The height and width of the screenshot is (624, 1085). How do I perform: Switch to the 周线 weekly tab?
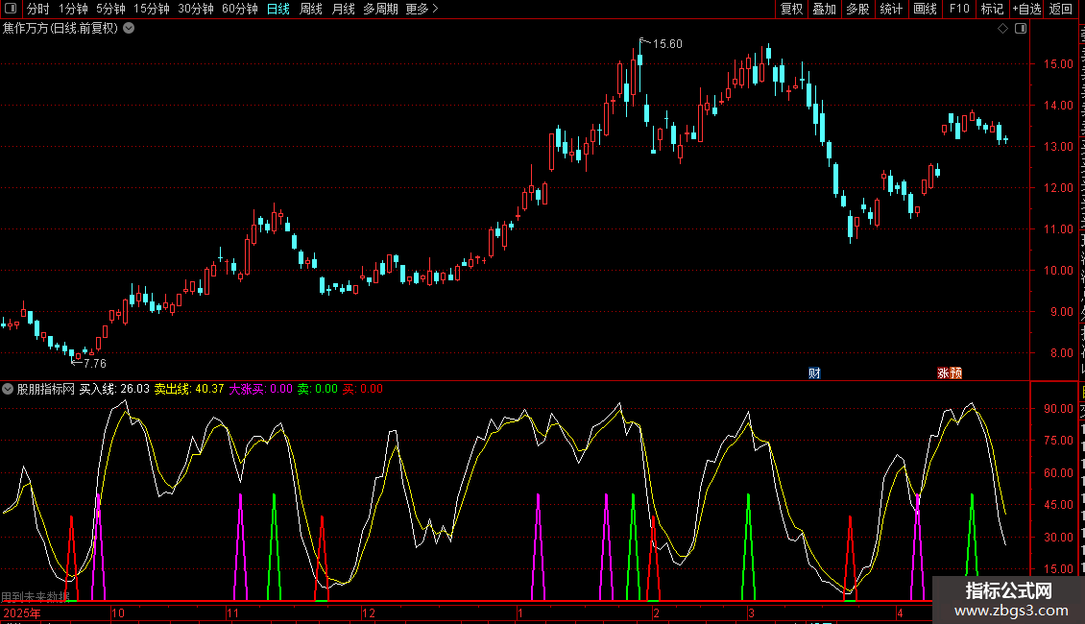coord(311,9)
